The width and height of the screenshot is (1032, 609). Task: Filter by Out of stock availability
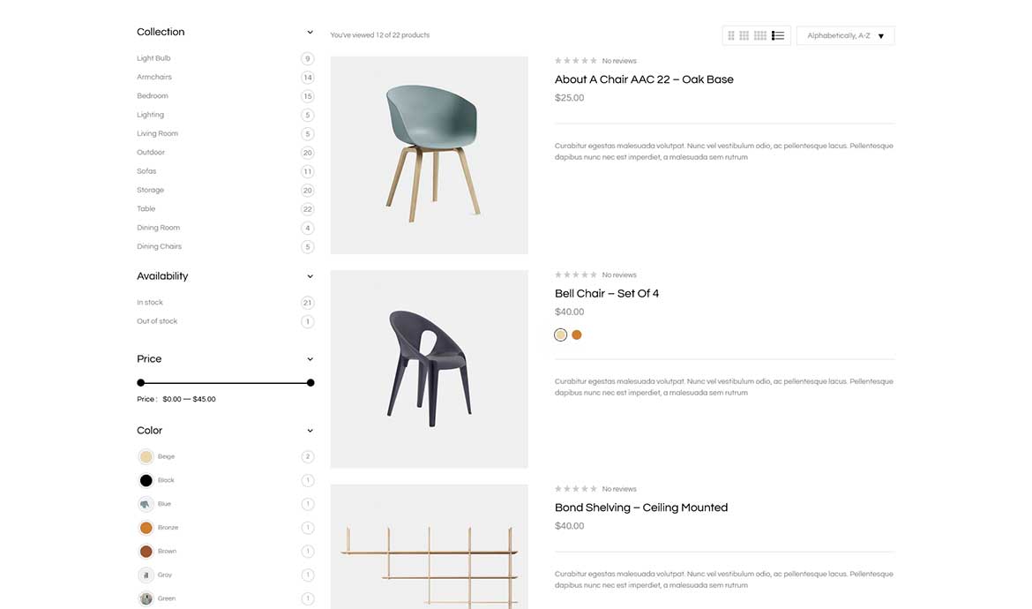pyautogui.click(x=157, y=321)
